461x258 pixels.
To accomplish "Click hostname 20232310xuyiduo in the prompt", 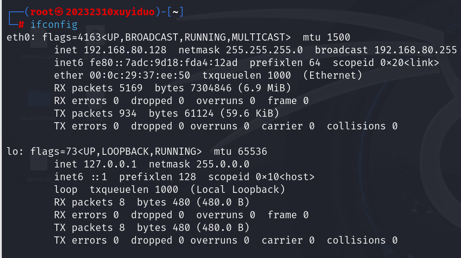I will pyautogui.click(x=110, y=12).
